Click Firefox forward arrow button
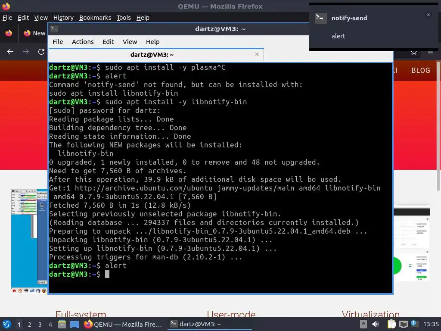The width and height of the screenshot is (441, 331). click(26, 52)
